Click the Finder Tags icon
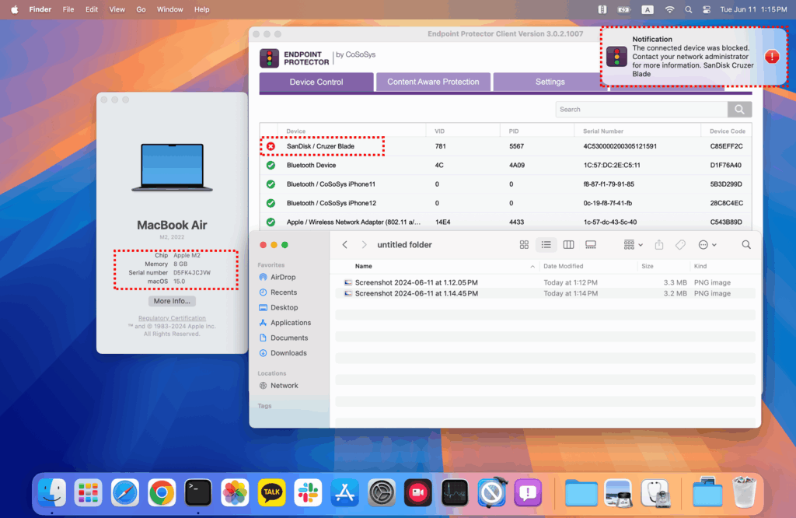This screenshot has height=518, width=796. (x=680, y=245)
